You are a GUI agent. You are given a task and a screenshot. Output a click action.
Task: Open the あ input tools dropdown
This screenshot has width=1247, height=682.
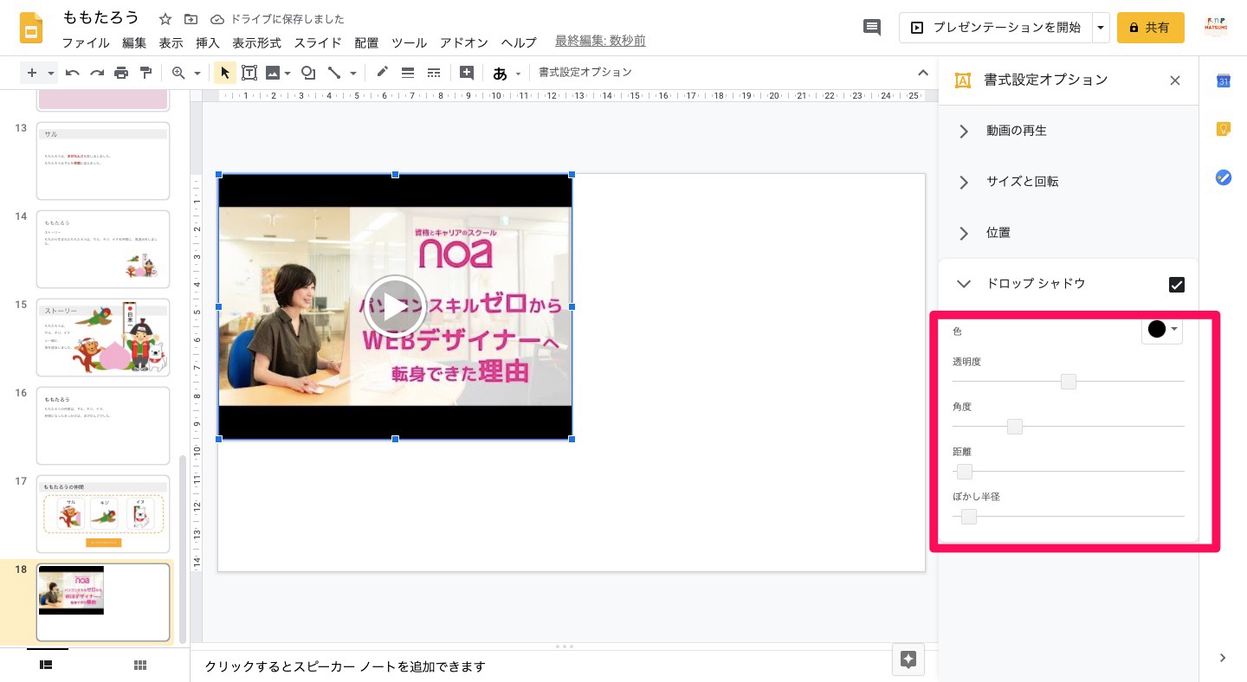(x=519, y=74)
